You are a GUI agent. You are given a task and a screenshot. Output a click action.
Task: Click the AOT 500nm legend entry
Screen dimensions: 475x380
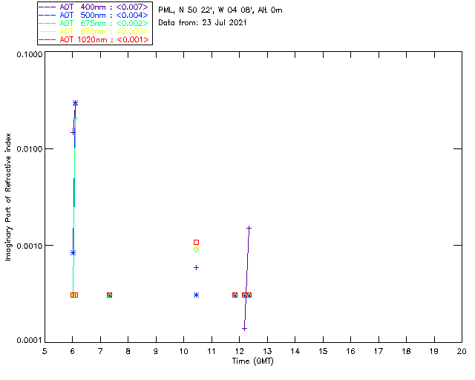click(94, 15)
